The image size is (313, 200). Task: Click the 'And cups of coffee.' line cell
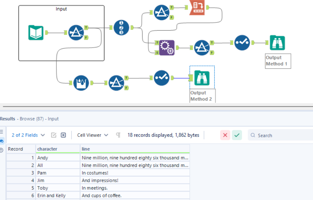pyautogui.click(x=135, y=196)
